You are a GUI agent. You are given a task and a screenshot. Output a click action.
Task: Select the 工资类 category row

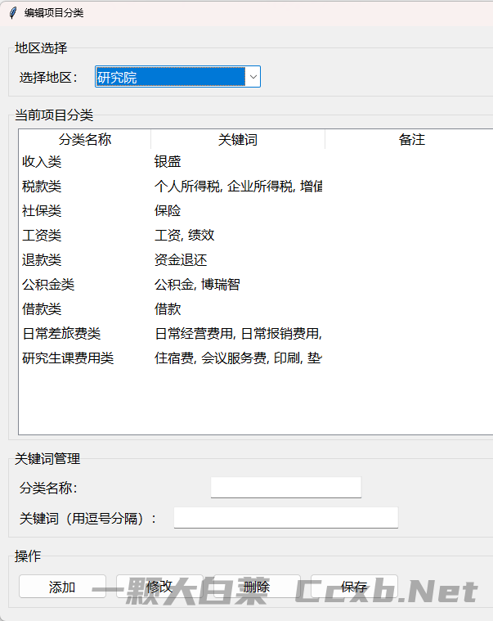pos(42,236)
